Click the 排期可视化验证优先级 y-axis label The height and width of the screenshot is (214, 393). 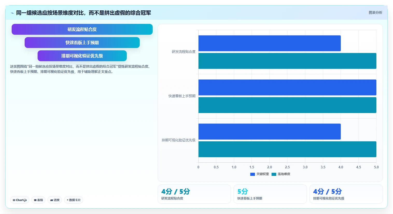click(x=179, y=140)
